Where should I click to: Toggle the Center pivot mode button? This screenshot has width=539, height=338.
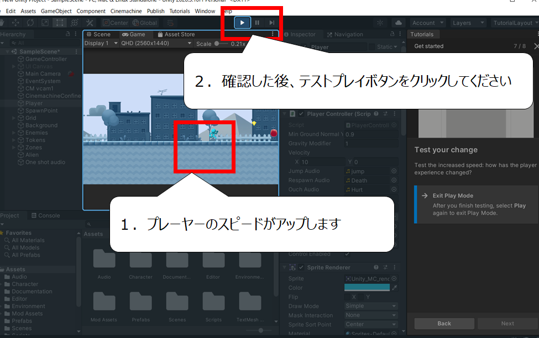(116, 23)
